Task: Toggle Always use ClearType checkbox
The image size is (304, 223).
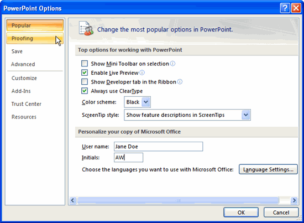Action: [x=85, y=91]
